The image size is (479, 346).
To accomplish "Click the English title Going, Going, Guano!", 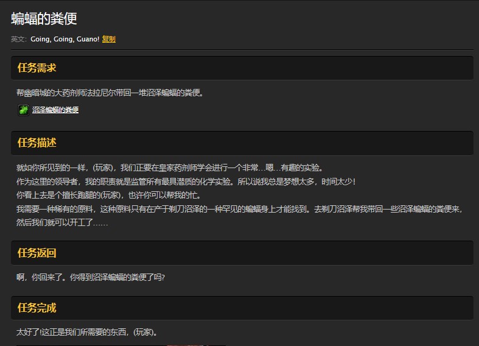I will click(65, 39).
